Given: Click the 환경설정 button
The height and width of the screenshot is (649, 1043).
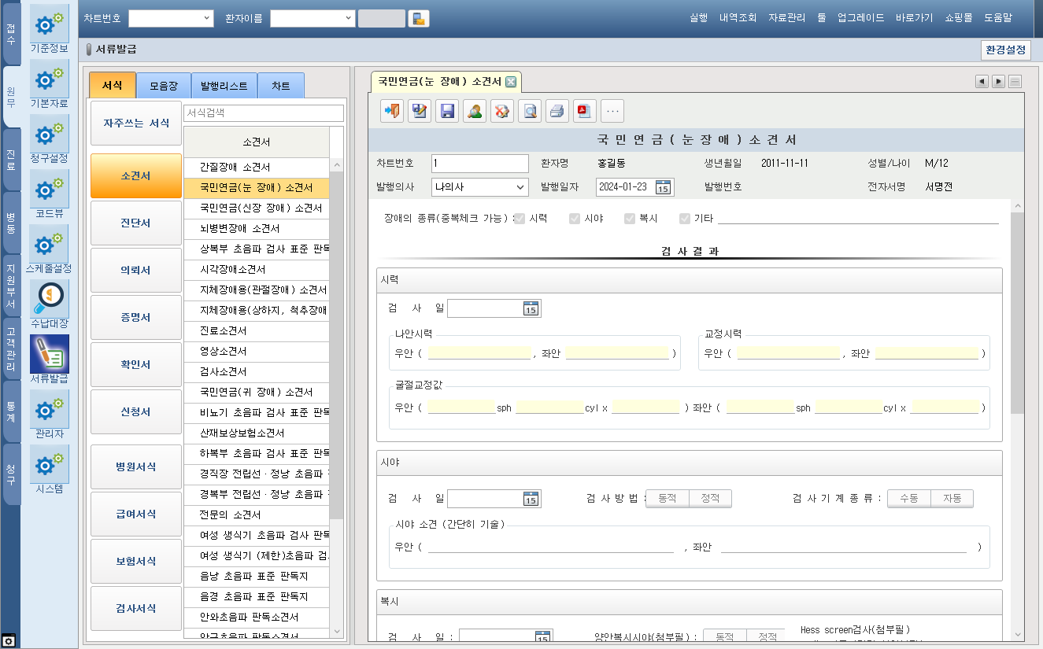Looking at the screenshot, I should click(1005, 50).
